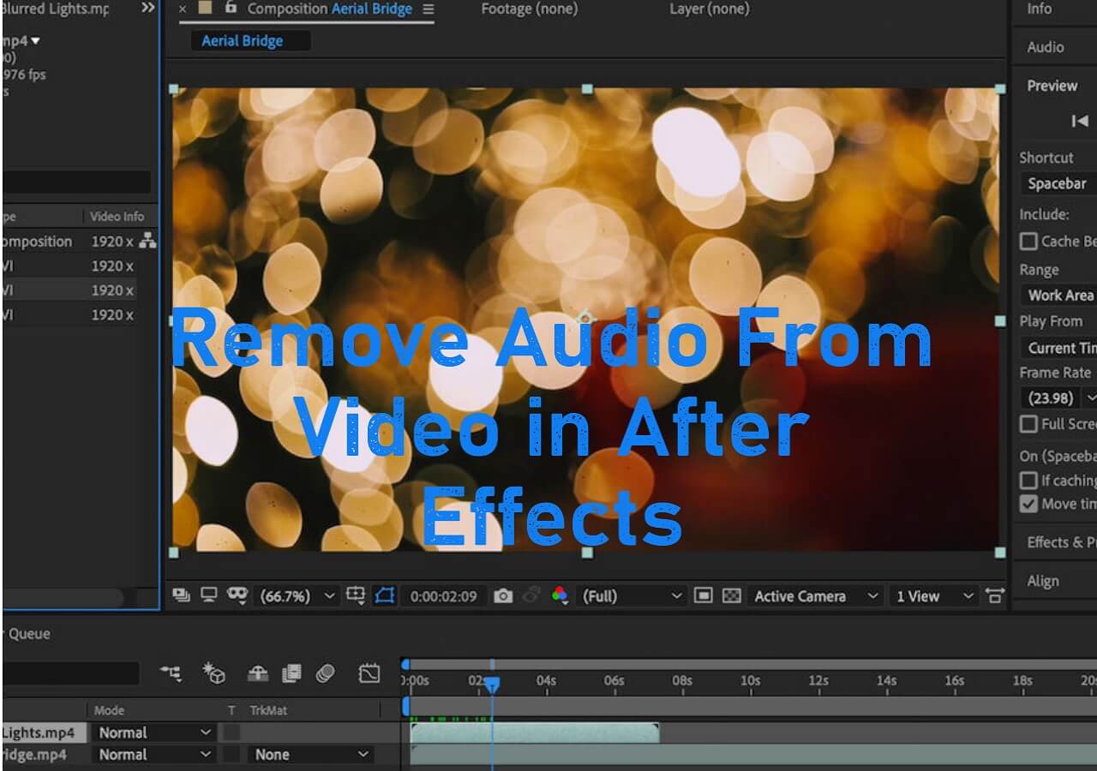
Task: Open the Graph Editor in timeline
Action: point(369,674)
